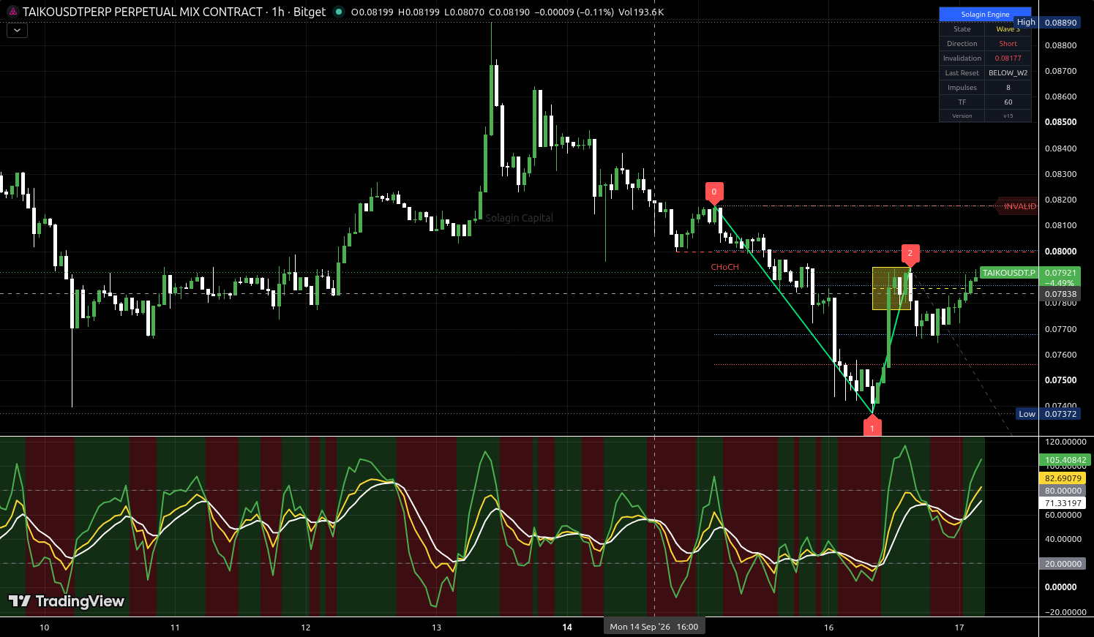1094x637 pixels.
Task: Click the TradingView logo
Action: pyautogui.click(x=67, y=601)
